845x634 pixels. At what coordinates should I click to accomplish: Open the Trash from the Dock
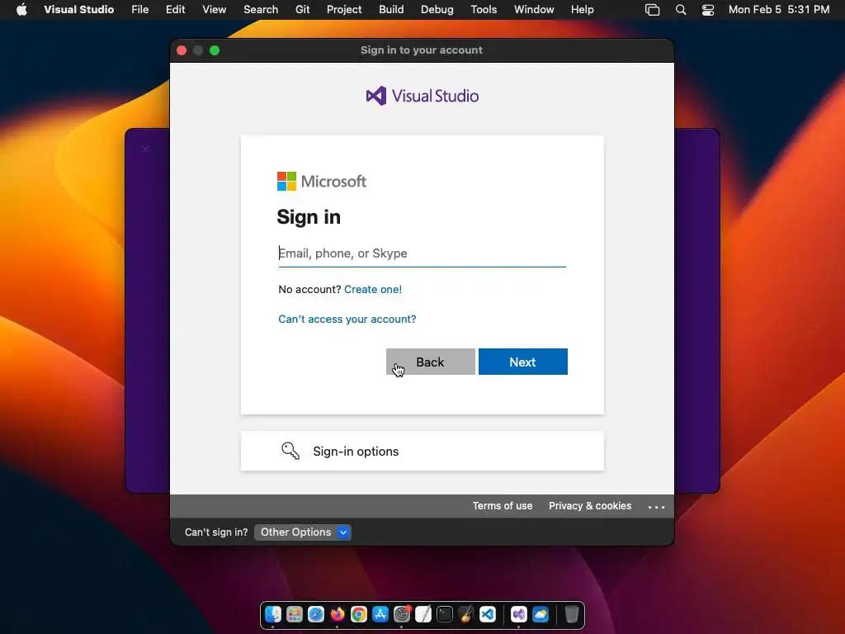571,614
